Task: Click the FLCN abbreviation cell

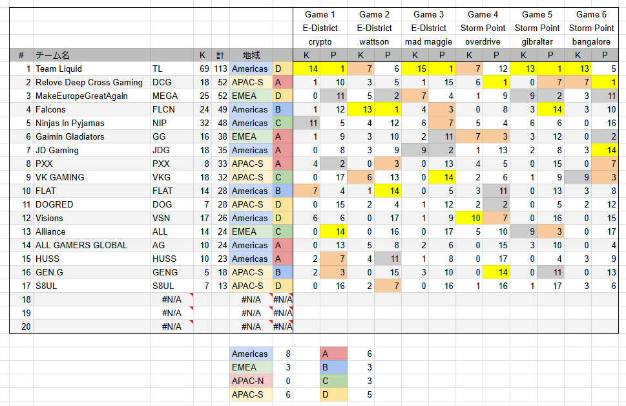Action: (172, 109)
